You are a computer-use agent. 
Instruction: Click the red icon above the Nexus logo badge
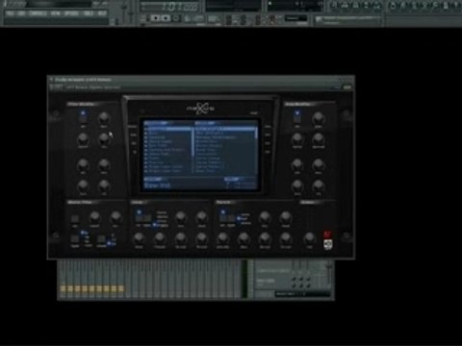[x=327, y=235]
